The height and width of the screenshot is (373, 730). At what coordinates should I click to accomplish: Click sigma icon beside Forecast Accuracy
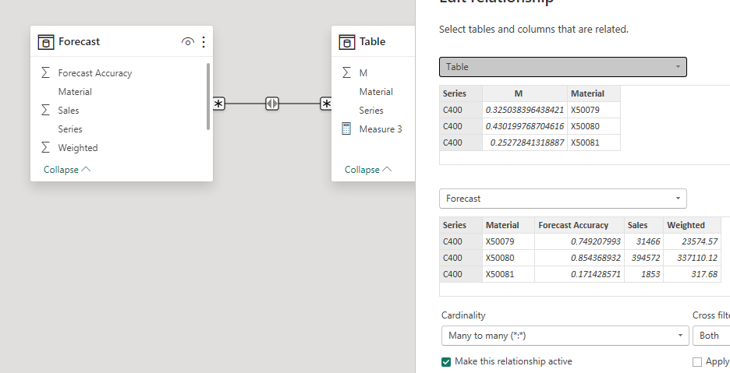(45, 72)
